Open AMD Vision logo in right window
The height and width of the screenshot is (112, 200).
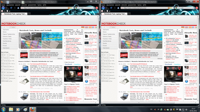click(124, 55)
